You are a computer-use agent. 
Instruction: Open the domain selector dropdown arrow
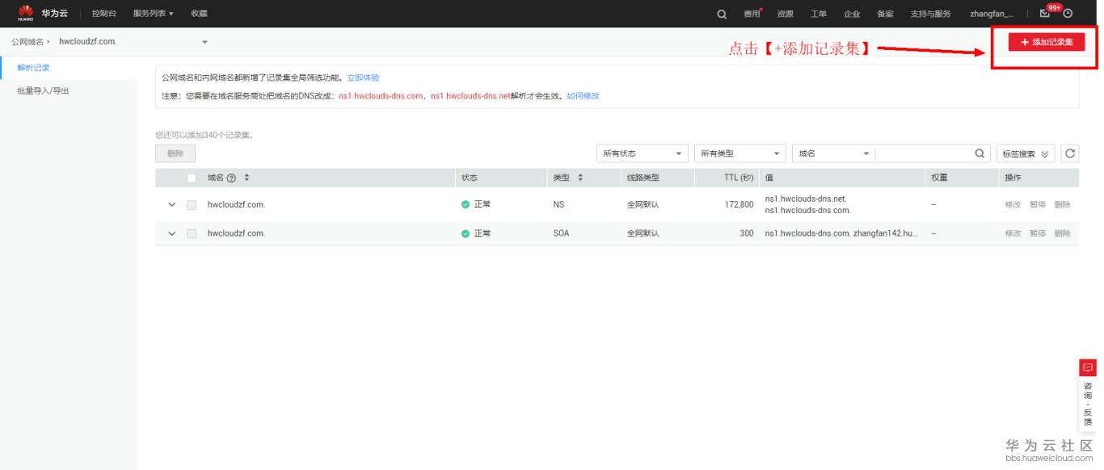(204, 41)
